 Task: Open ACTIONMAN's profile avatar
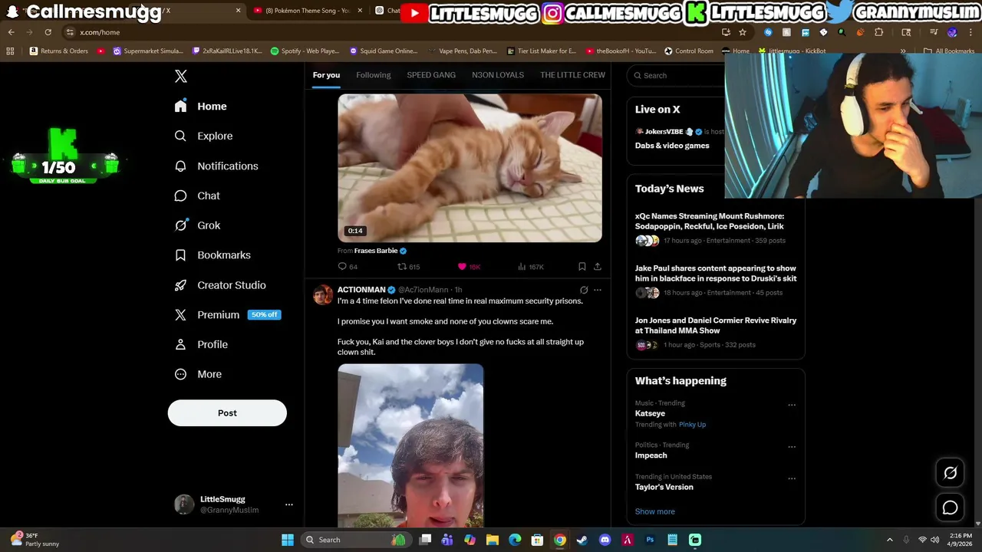tap(323, 295)
